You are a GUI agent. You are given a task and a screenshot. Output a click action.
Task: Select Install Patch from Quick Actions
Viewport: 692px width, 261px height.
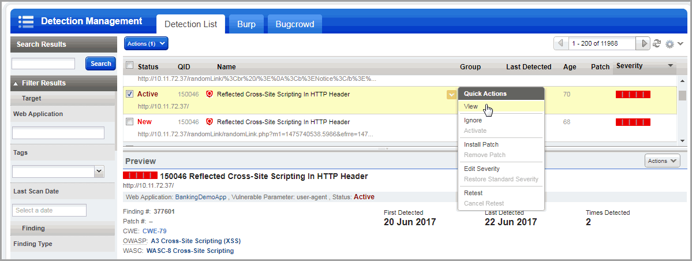click(481, 144)
